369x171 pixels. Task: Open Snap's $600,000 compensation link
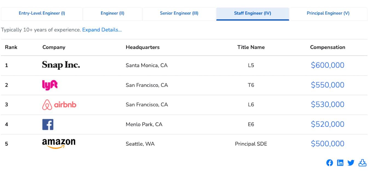coord(327,65)
